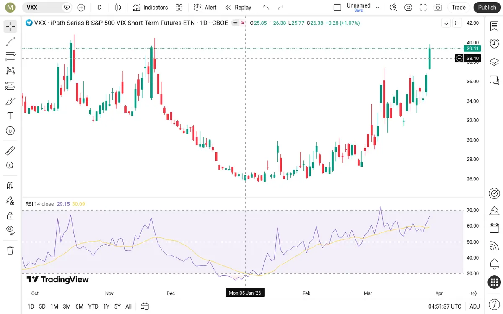Add symbol with compare plus icon
Screen dimensions: 503x314
pyautogui.click(x=81, y=7)
